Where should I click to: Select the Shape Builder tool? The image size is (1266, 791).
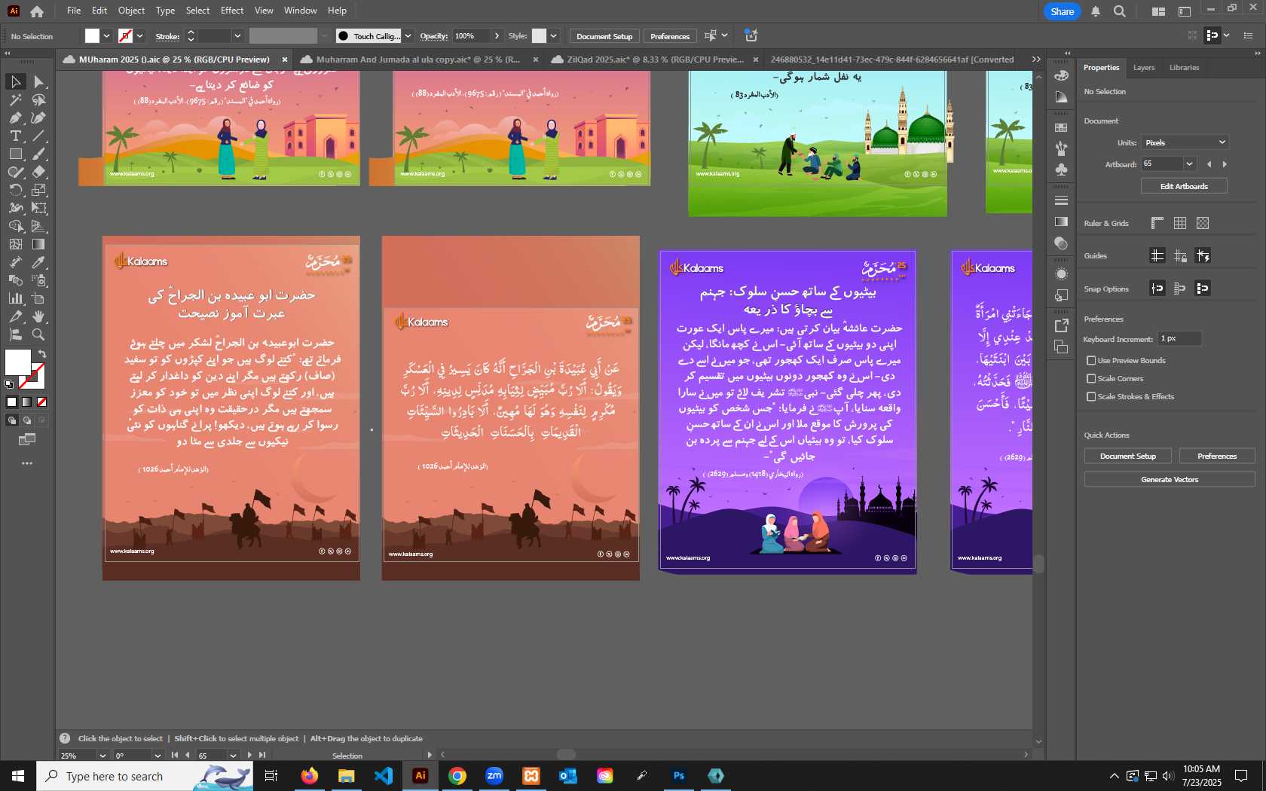[16, 226]
